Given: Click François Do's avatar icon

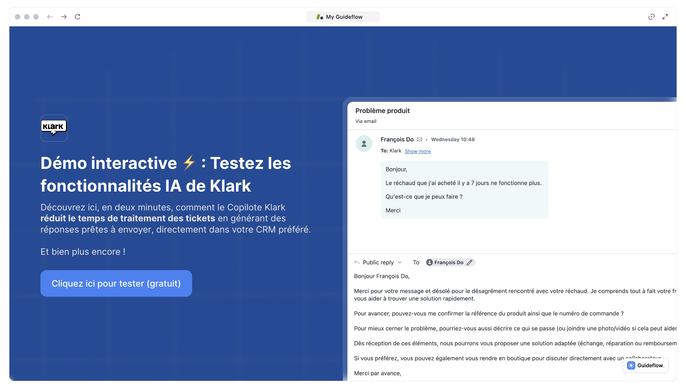Looking at the screenshot, I should tap(364, 144).
